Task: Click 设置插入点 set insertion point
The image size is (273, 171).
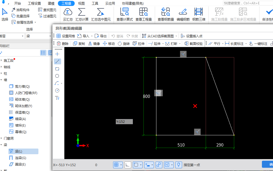Action: (192, 36)
